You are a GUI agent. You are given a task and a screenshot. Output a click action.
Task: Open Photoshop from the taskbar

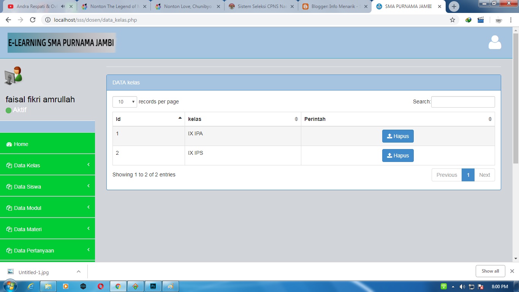coord(153,286)
